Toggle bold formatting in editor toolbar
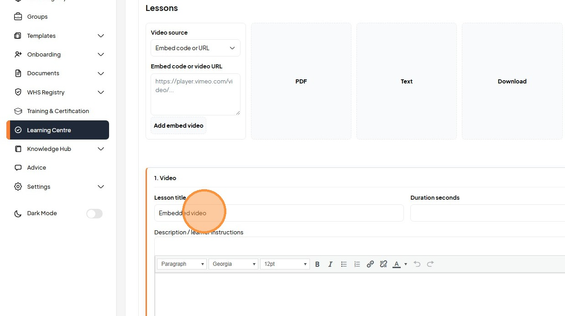Viewport: 565px width, 316px height. [317, 264]
